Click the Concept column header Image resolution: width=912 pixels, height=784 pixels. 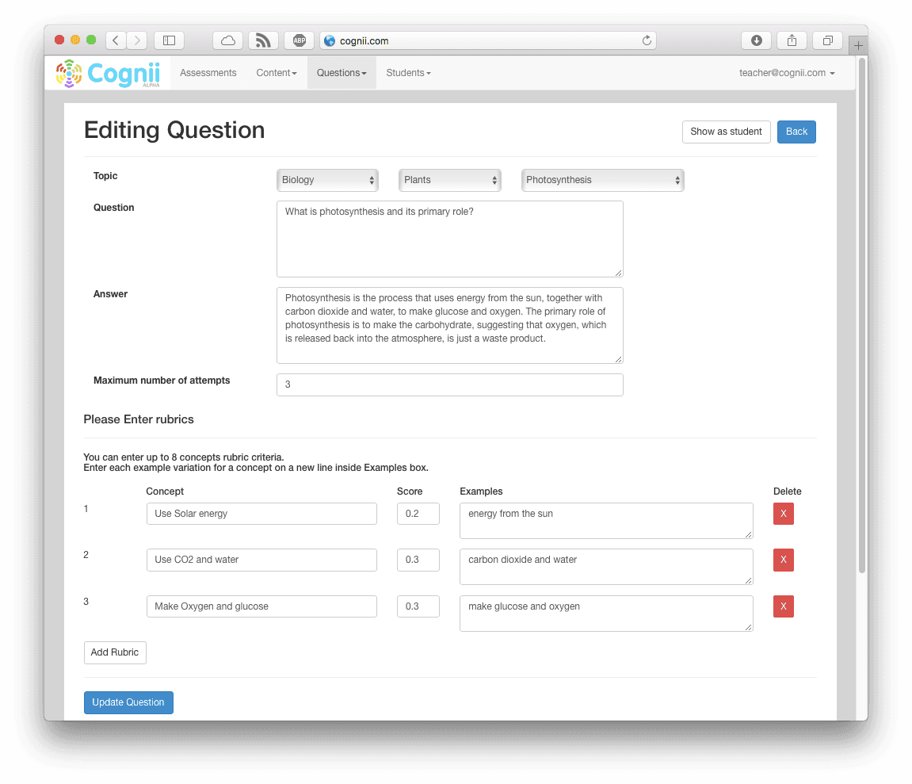point(165,491)
